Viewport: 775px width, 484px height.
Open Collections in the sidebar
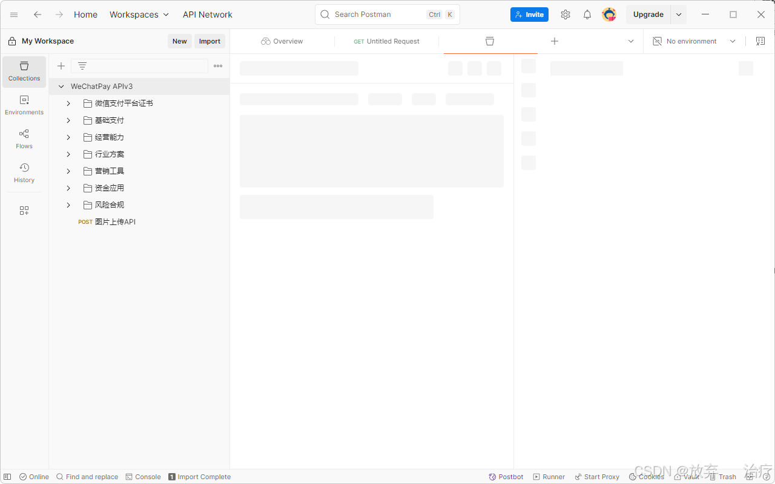pyautogui.click(x=24, y=71)
